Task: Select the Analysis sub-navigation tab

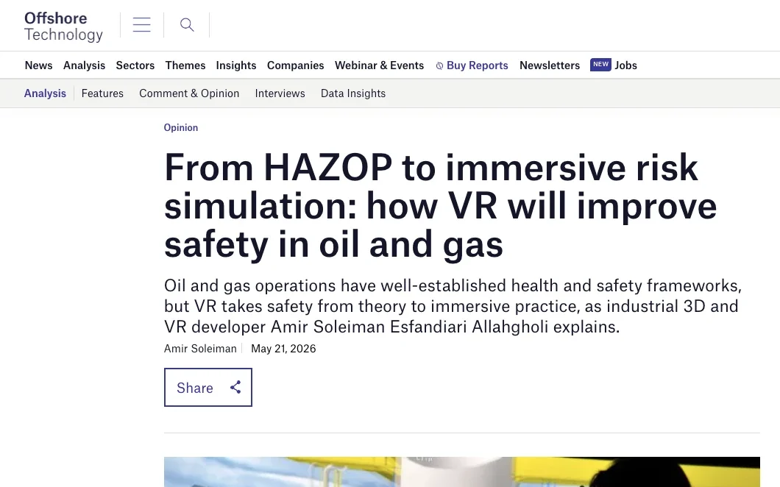Action: pos(45,93)
